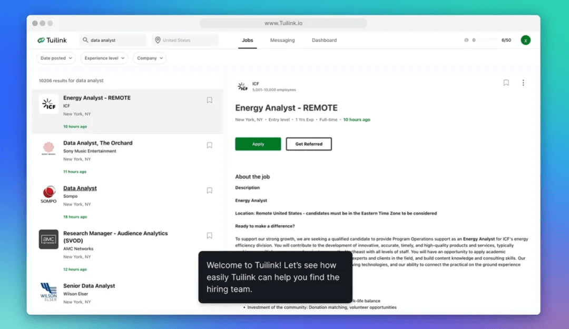
Task: Bookmark the Energy Analyst - REMOTE list card
Action: click(209, 100)
